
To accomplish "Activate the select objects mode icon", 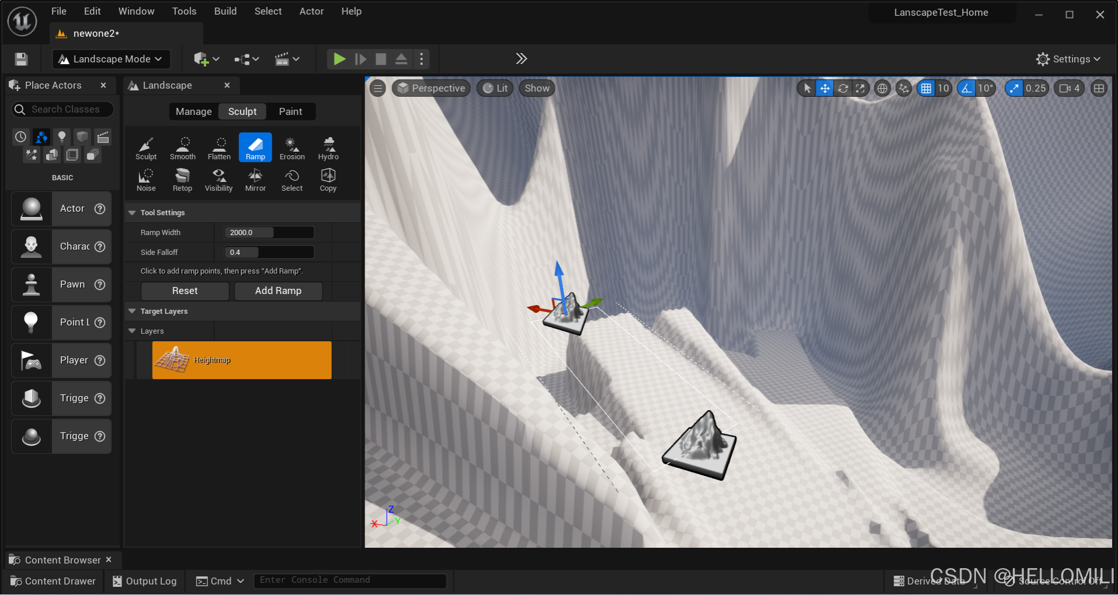I will [x=807, y=89].
